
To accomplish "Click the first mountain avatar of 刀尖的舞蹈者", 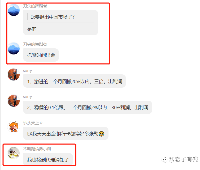I will [14, 10].
